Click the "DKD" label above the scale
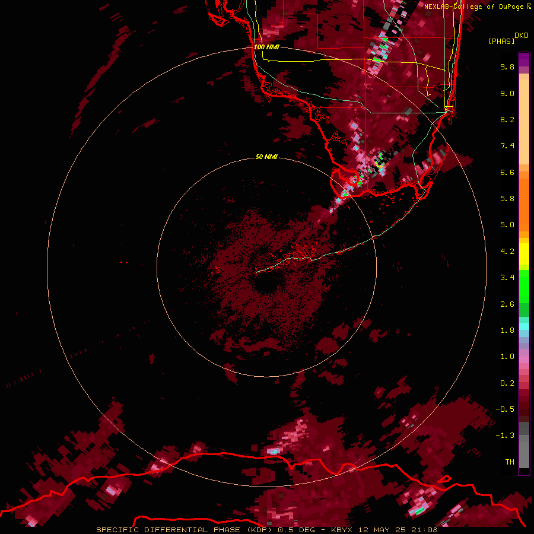Image resolution: width=534 pixels, height=534 pixels. (522, 36)
